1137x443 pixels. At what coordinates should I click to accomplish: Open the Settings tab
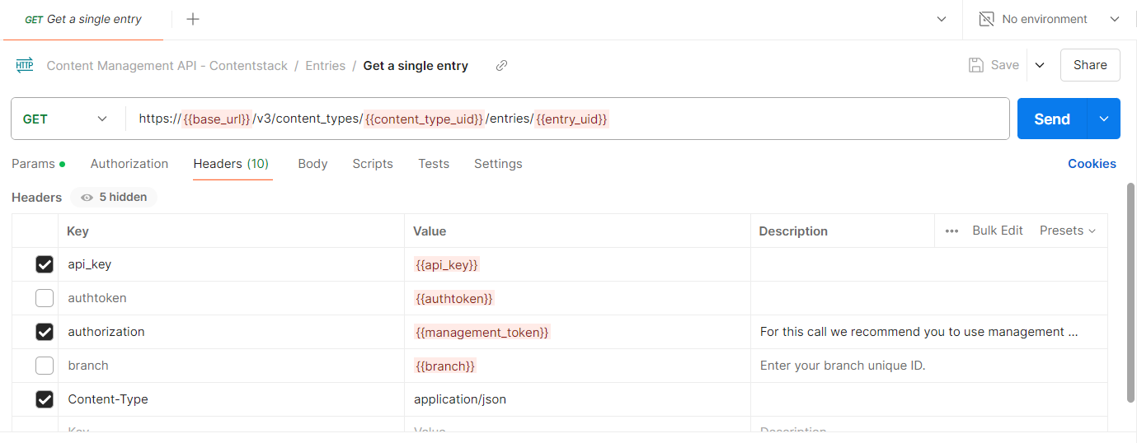(498, 164)
